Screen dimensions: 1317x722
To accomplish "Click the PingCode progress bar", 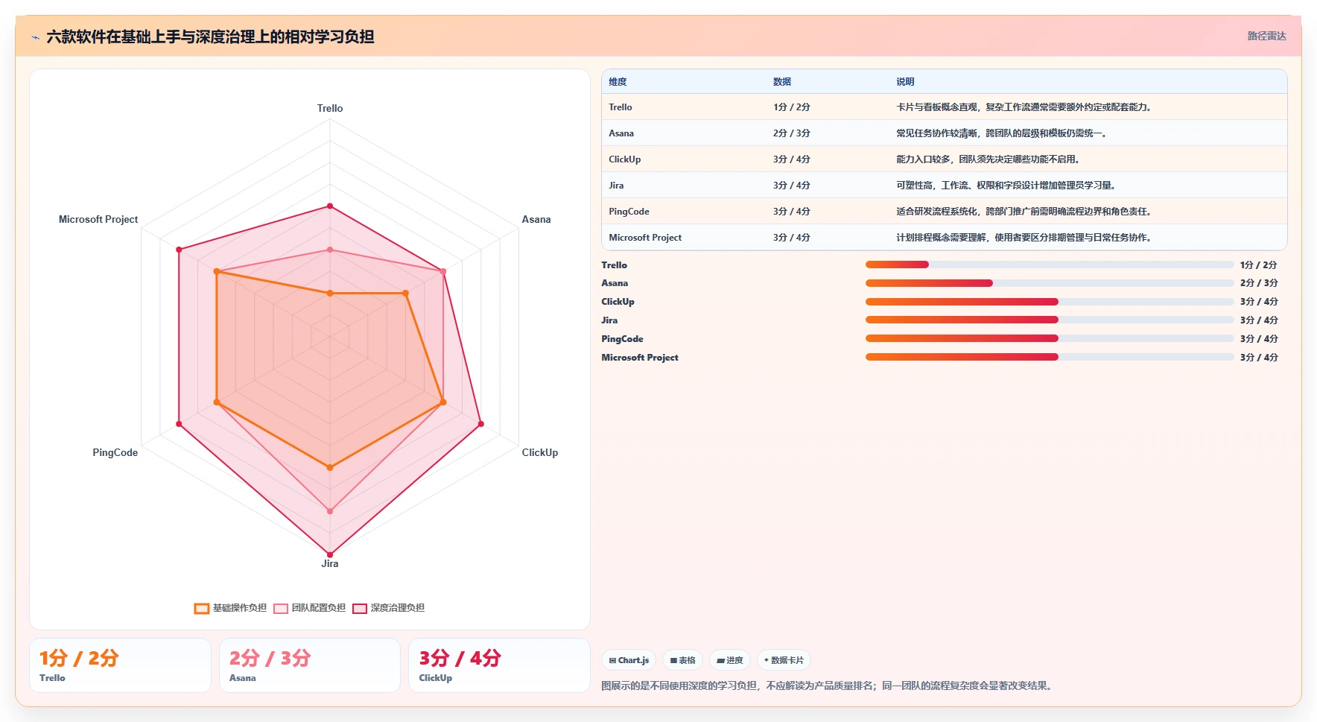I will [x=1050, y=338].
